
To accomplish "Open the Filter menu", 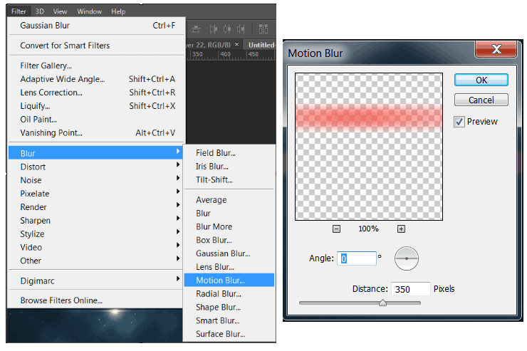I will 19,11.
